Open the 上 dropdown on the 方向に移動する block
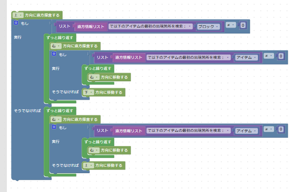Viewport: 292px width, 192px height. click(x=88, y=165)
